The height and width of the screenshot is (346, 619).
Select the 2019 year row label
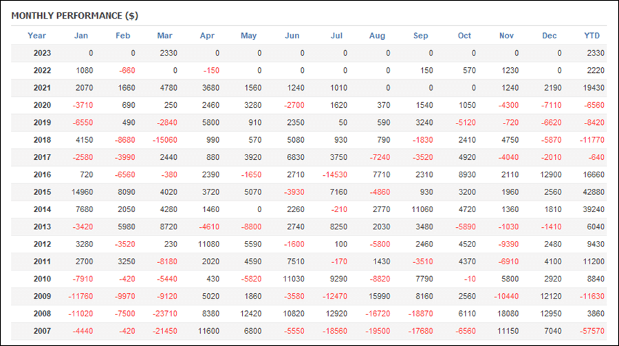tap(42, 123)
